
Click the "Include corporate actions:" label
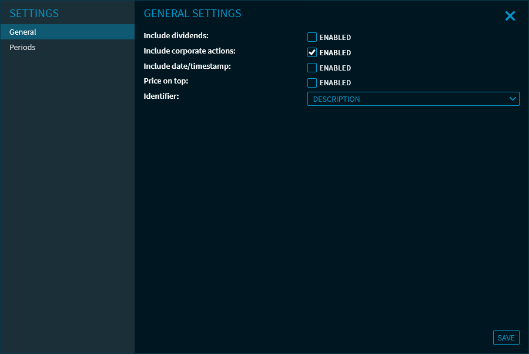(x=189, y=51)
